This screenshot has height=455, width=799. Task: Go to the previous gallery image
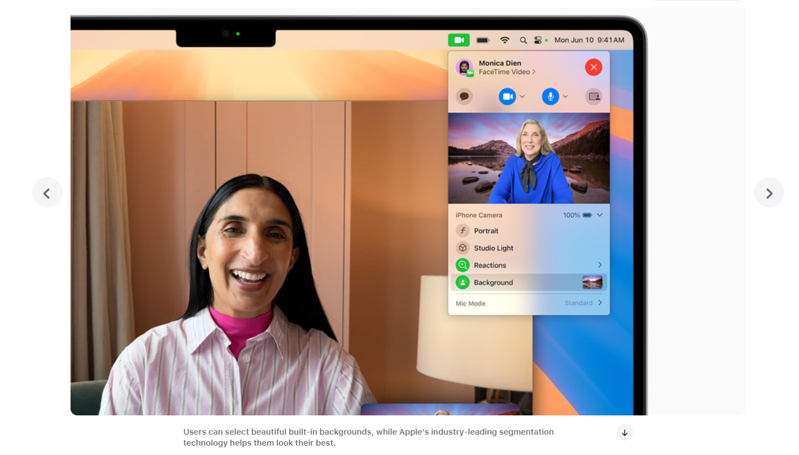(47, 193)
